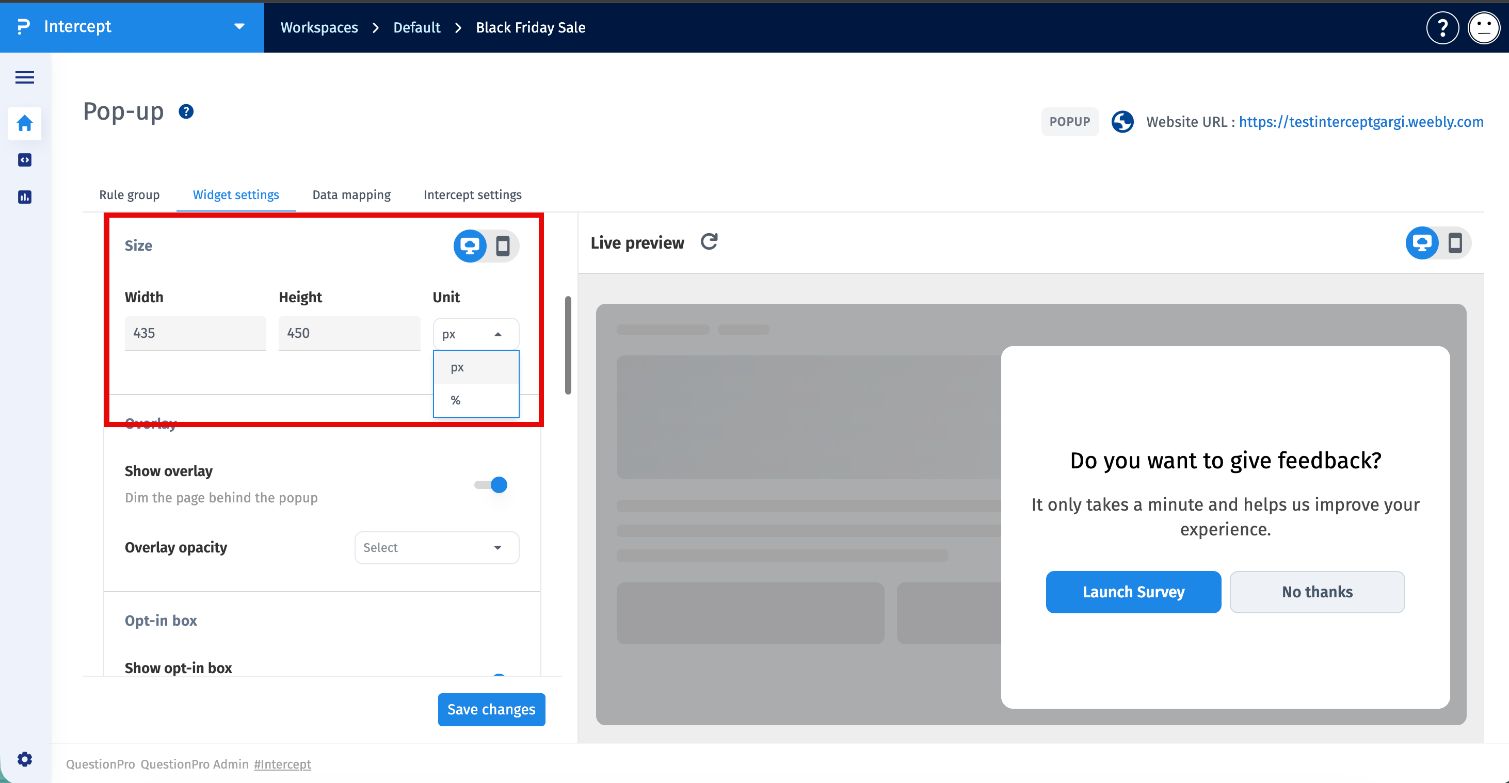Open the Rule group tab
1509x783 pixels.
[x=130, y=194]
